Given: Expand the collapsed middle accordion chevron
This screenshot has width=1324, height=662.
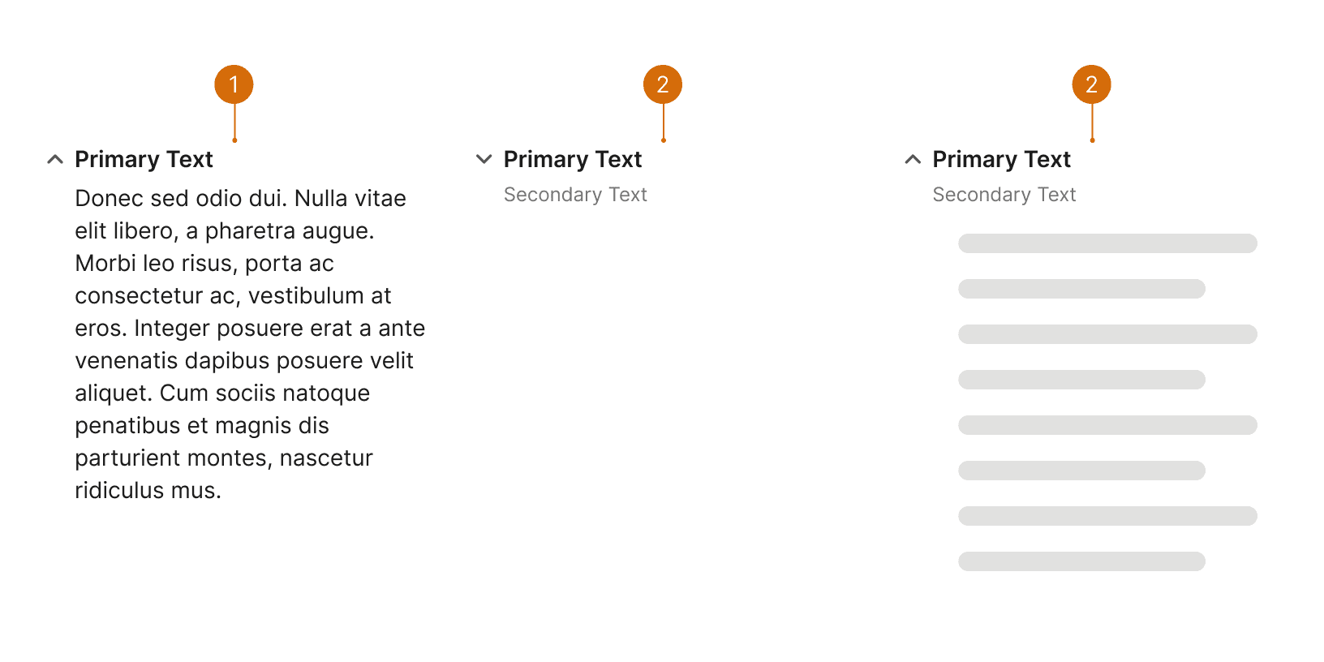Looking at the screenshot, I should (484, 160).
